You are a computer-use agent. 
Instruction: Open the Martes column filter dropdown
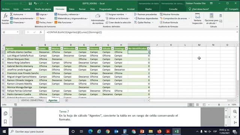tap(61, 48)
